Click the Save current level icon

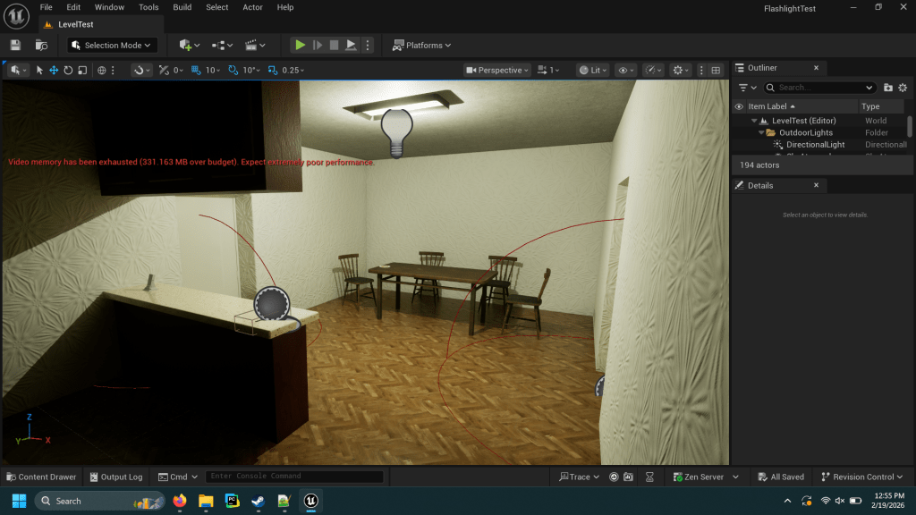(15, 45)
